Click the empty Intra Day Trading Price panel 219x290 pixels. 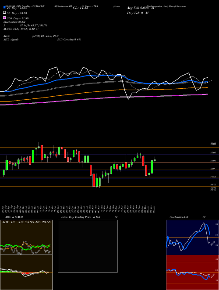(x=88, y=246)
